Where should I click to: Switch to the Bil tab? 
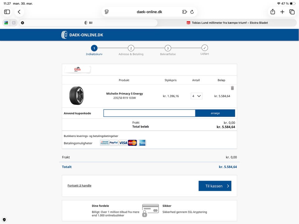88,23
